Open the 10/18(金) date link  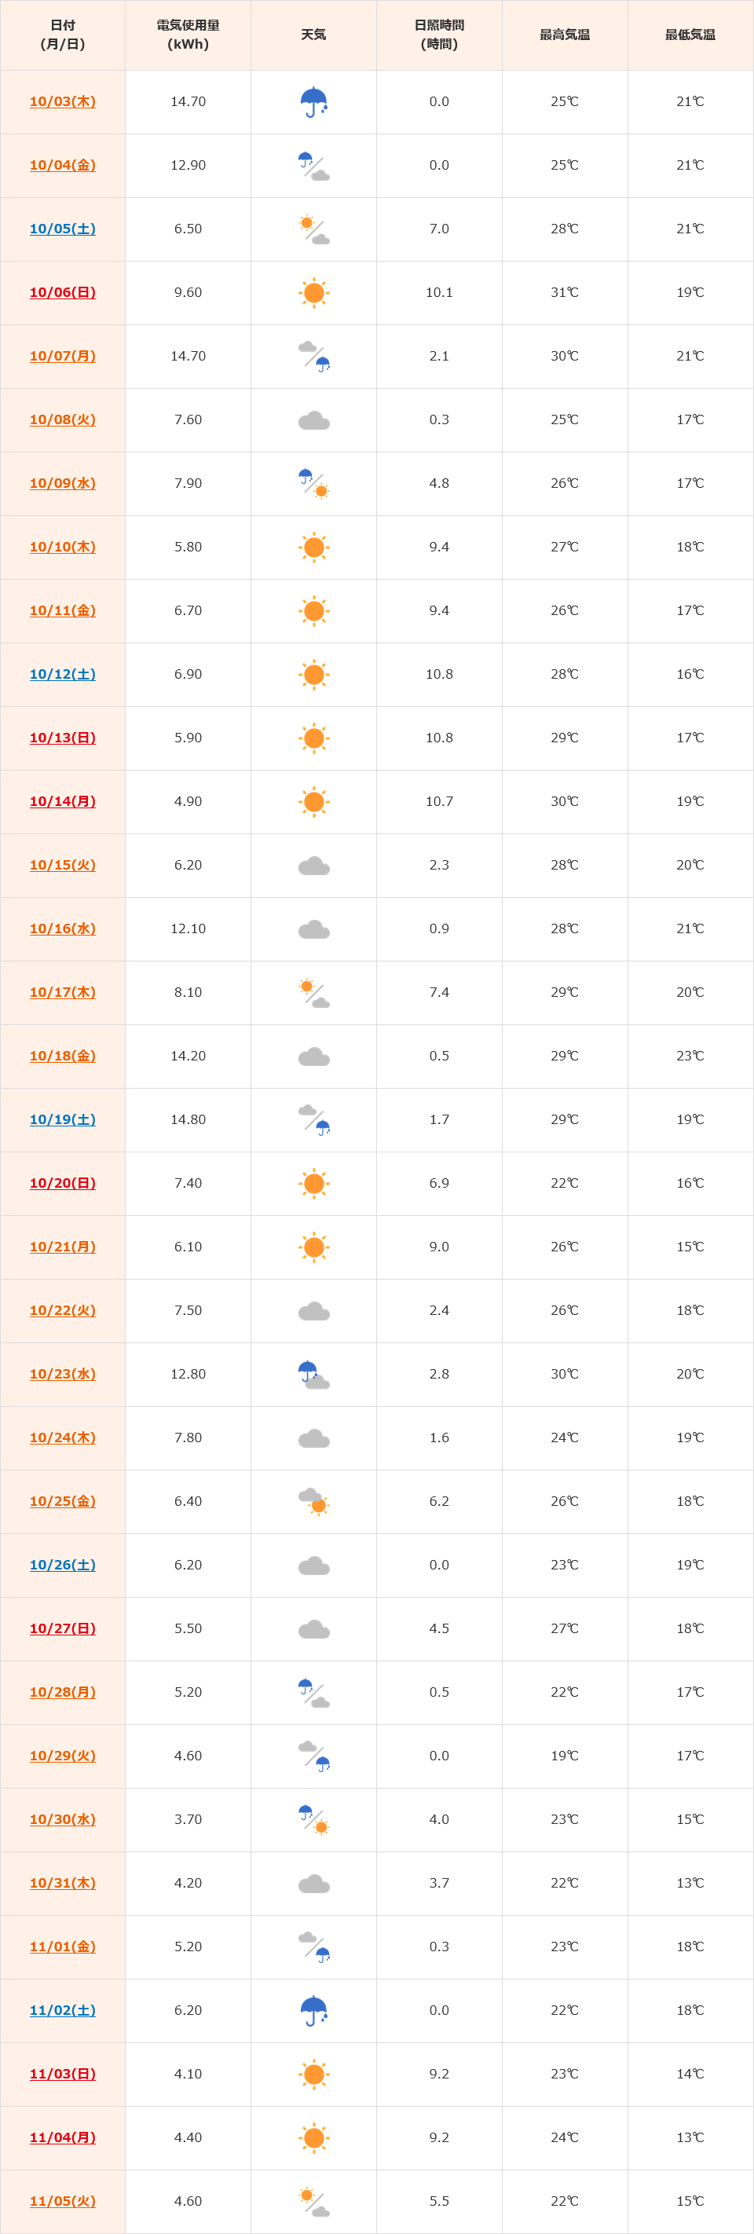coord(62,1057)
